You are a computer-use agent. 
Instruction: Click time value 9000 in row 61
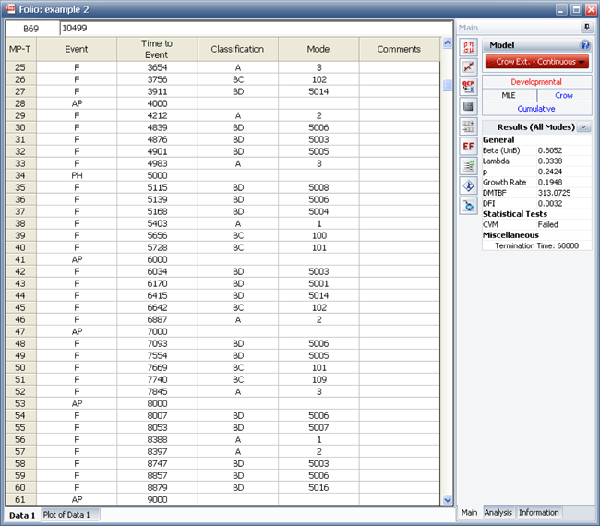click(x=157, y=499)
